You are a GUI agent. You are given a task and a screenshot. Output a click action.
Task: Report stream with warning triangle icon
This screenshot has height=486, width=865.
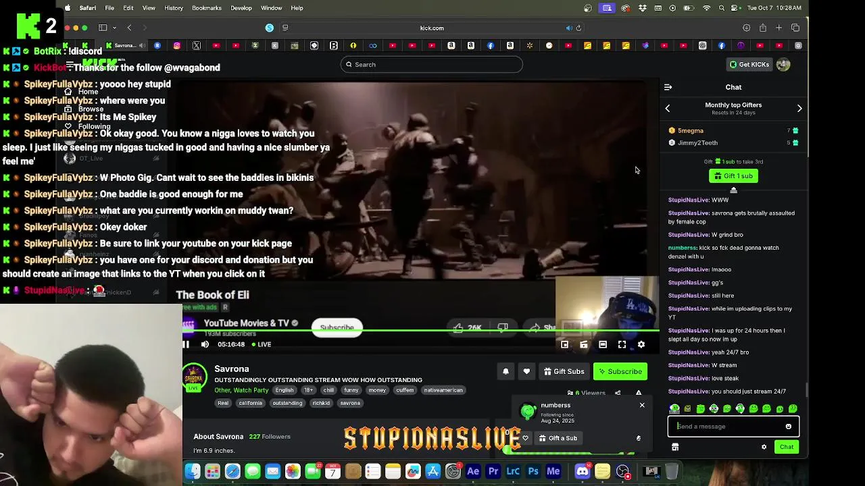(639, 393)
